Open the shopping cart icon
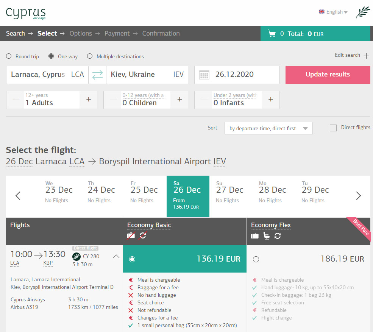373x332 pixels. tap(272, 34)
